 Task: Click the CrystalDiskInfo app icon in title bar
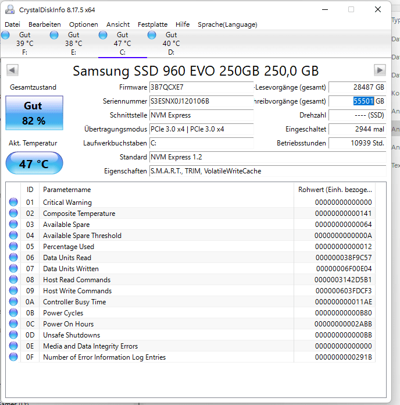click(10, 9)
